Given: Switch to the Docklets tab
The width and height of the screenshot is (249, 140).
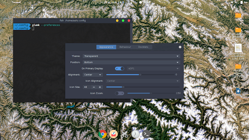Looking at the screenshot, I should tap(143, 47).
